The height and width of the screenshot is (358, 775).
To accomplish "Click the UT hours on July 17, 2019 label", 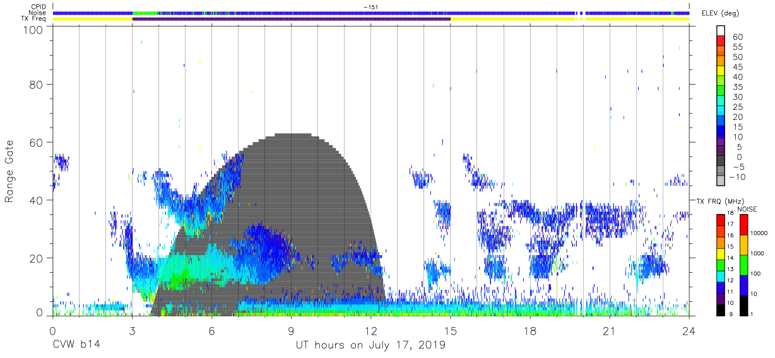I will [x=370, y=345].
